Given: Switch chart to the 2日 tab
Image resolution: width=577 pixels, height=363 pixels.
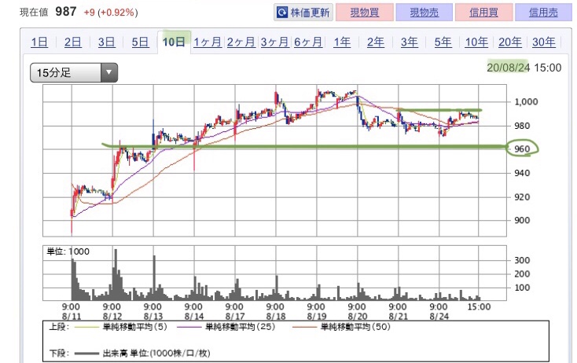Looking at the screenshot, I should pos(73,42).
